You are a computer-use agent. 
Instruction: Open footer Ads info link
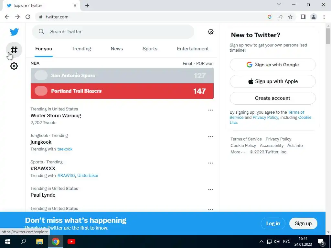295,146
